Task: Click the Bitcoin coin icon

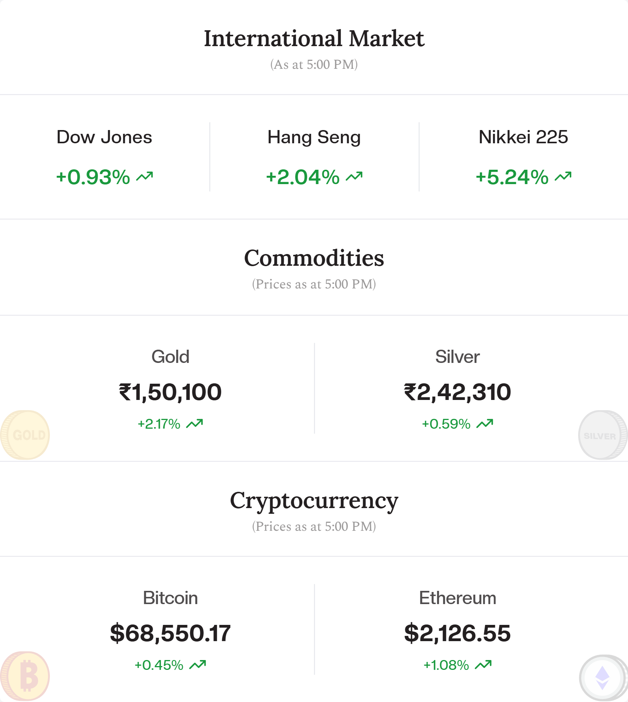Action: (26, 676)
